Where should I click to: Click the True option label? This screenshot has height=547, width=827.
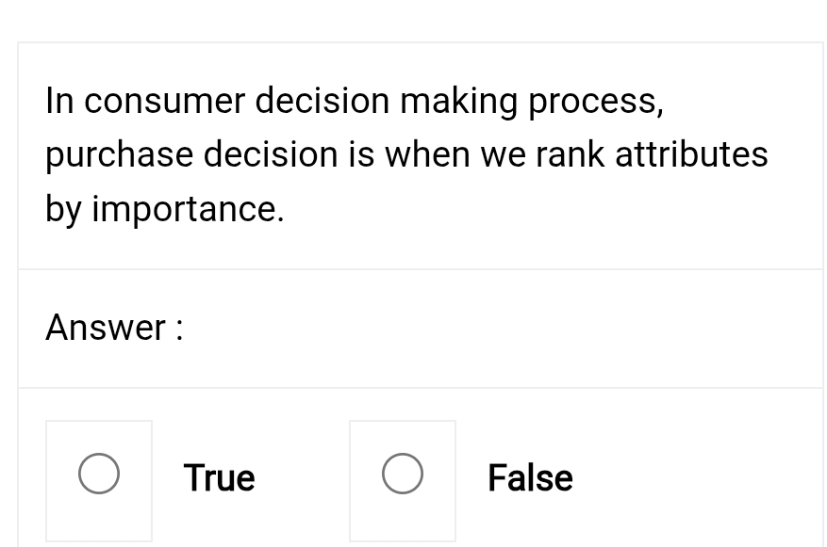click(x=218, y=478)
